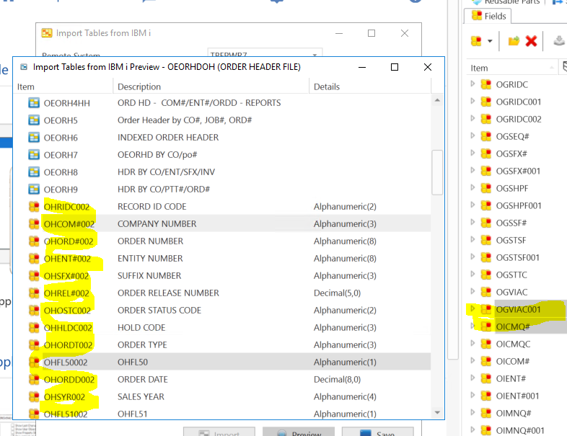Viewport: 567px width, 436px height.
Task: Click the table icon beside OEORH5
Action: pyautogui.click(x=33, y=120)
